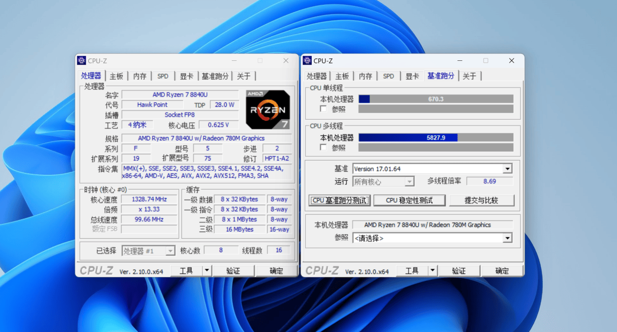This screenshot has width=617, height=332.
Task: Click the empty reference bar under CPU 多线程
Action: tap(436, 148)
